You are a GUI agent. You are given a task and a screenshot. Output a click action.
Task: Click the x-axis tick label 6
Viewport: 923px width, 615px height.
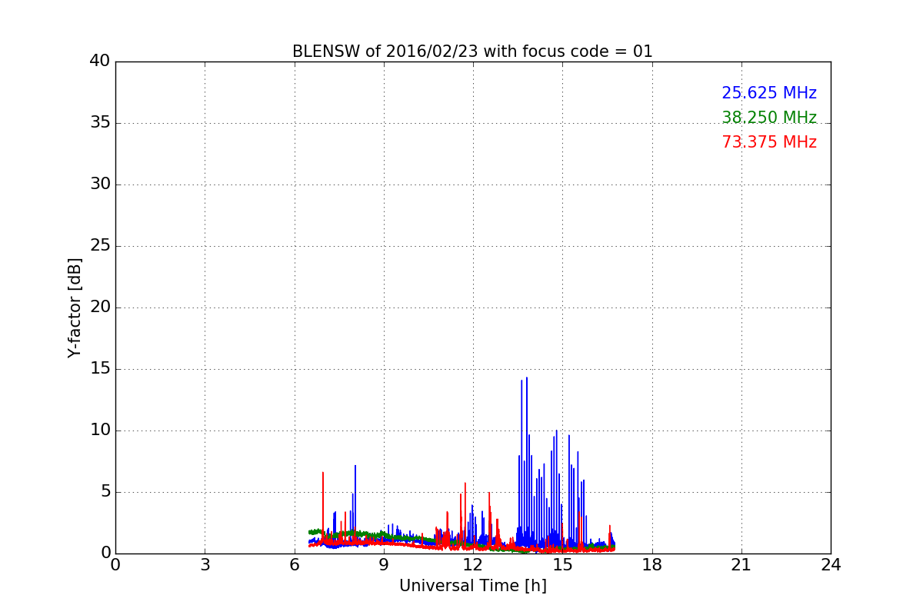295,565
